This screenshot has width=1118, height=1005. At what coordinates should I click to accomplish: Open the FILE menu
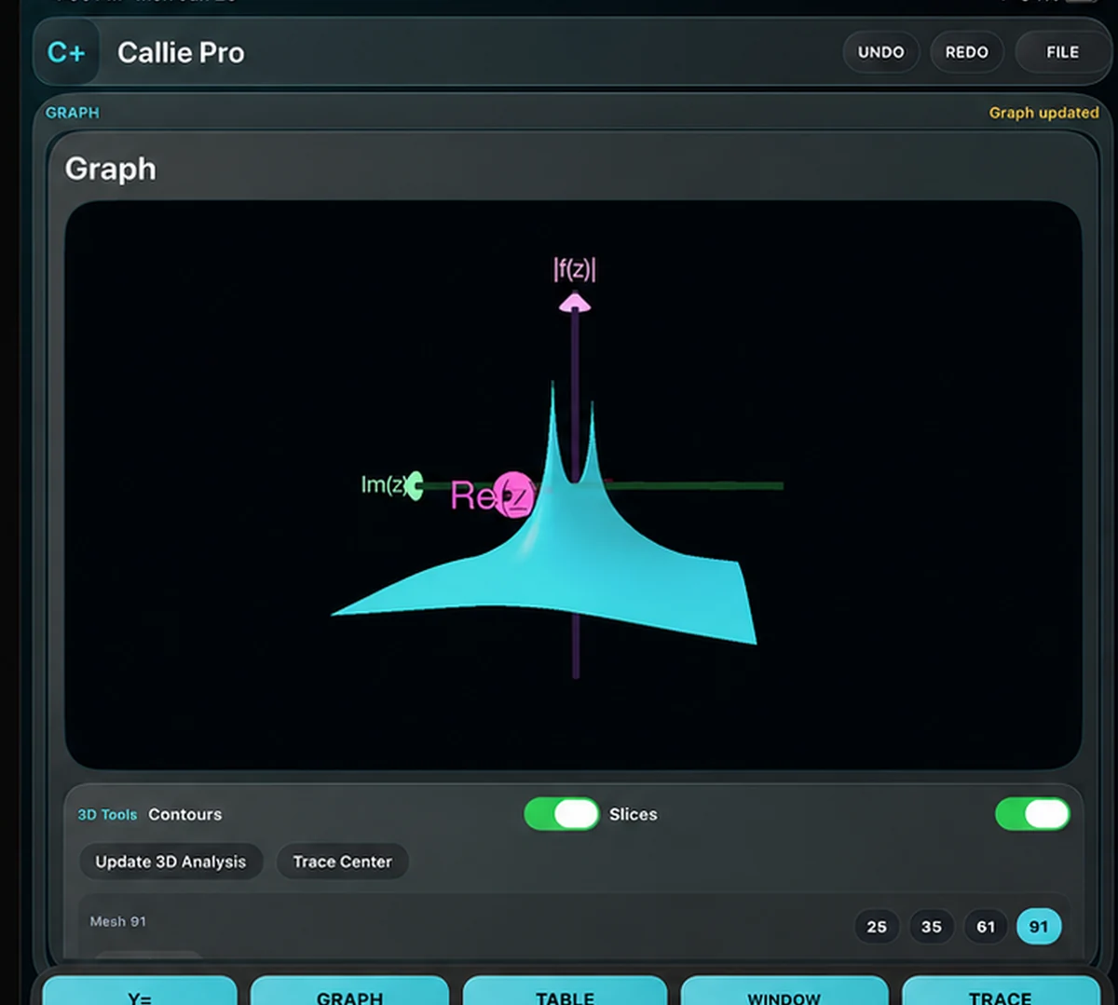1062,52
